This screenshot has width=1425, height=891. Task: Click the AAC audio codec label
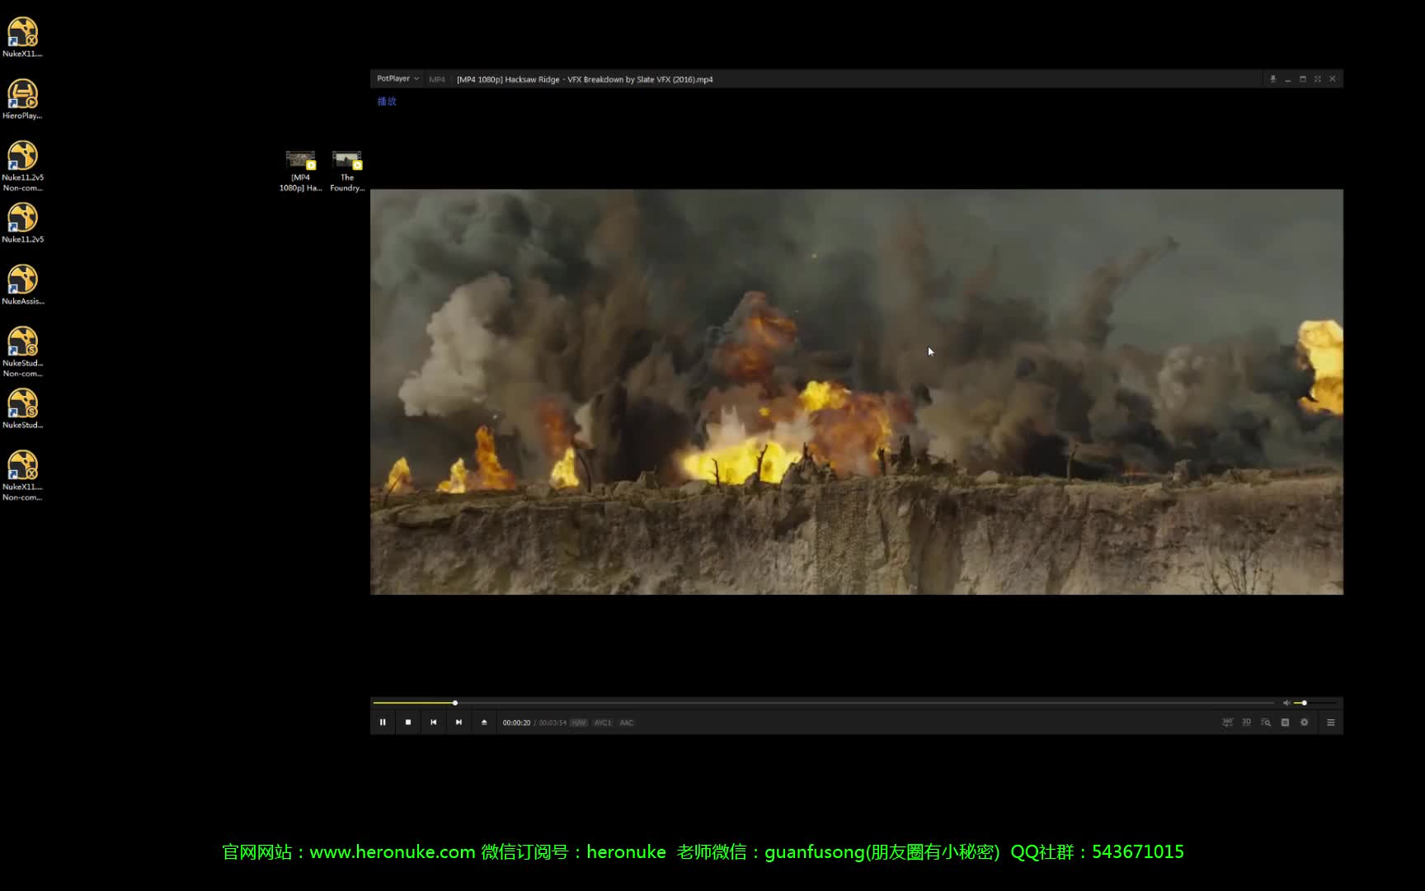pos(627,723)
